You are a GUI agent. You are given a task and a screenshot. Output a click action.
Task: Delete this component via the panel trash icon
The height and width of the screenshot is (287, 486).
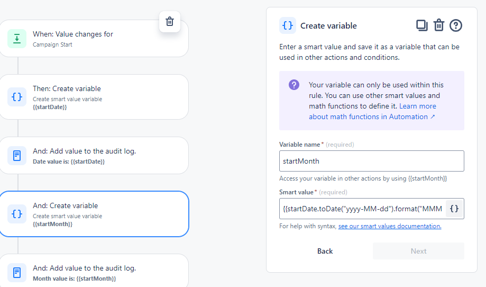[x=438, y=25]
